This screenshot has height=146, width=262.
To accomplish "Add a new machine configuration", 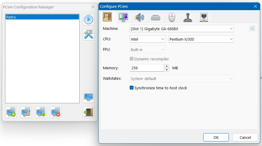I will [11, 112].
